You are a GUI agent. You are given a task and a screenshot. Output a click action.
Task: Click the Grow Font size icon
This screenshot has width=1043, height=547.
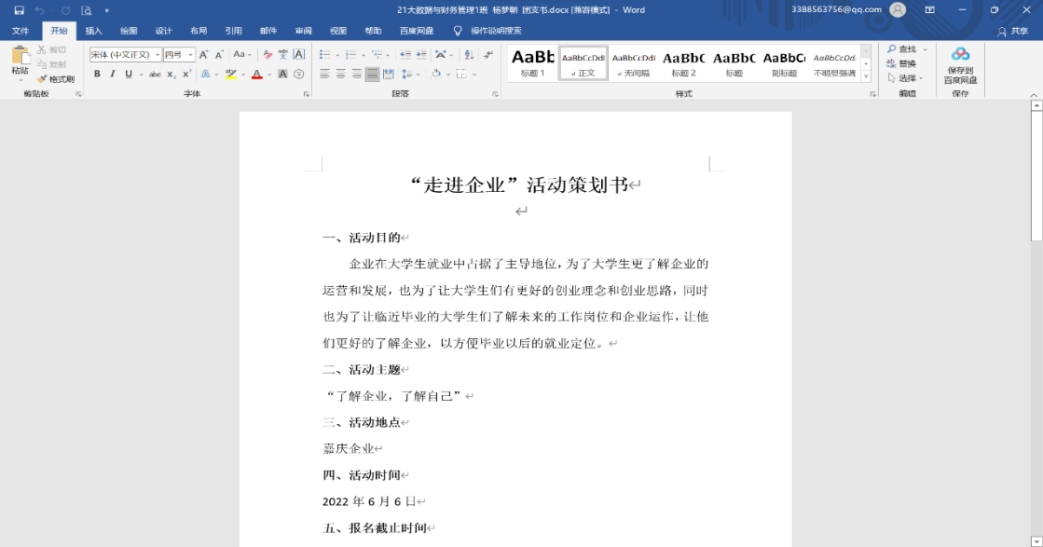coord(203,55)
